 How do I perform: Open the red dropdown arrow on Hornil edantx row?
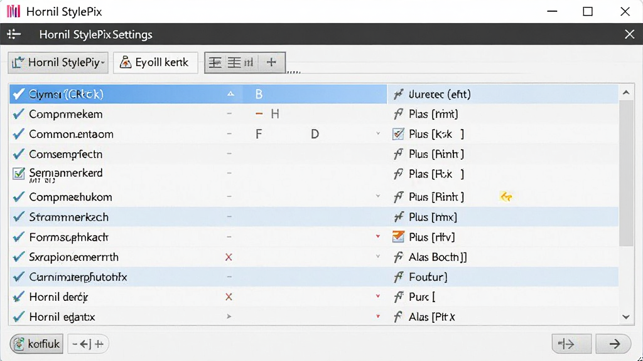[377, 316]
